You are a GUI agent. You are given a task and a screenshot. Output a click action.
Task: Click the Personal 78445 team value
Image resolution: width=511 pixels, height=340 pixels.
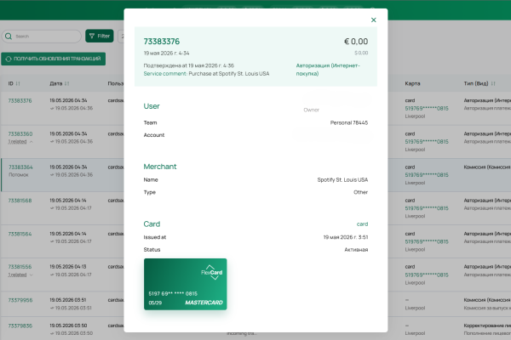(x=349, y=122)
